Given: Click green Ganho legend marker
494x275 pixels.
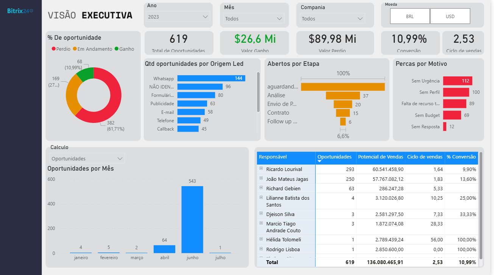Looking at the screenshot, I should coord(117,49).
